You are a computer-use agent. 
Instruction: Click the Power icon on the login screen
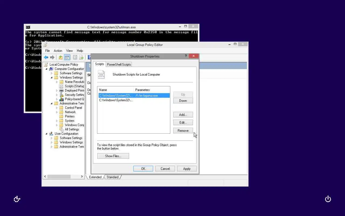point(328,199)
